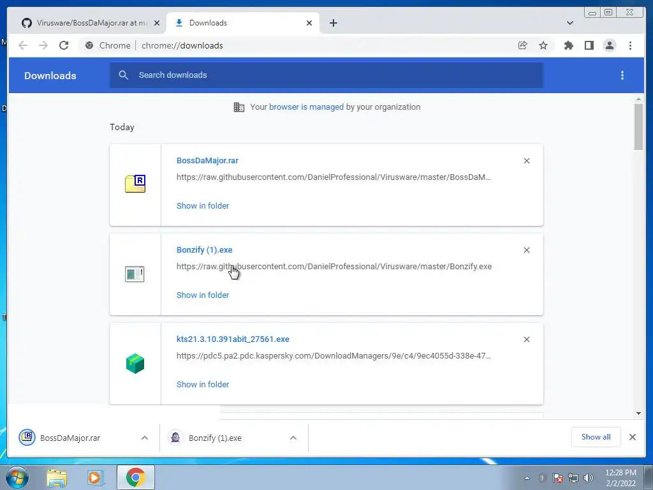Bookmark this page with the star icon

[x=543, y=45]
